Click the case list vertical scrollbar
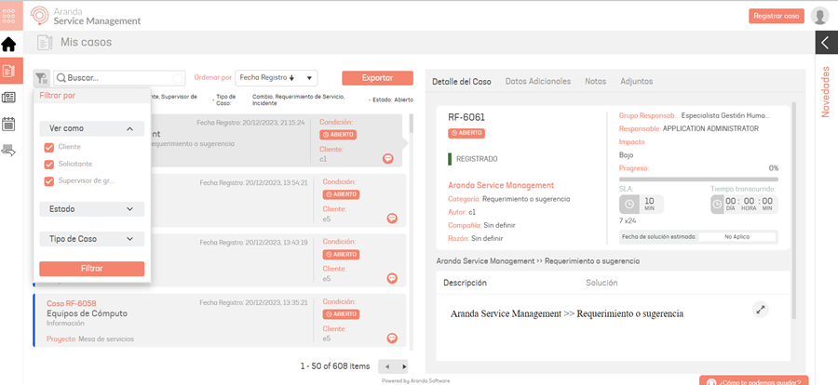 coord(411,232)
